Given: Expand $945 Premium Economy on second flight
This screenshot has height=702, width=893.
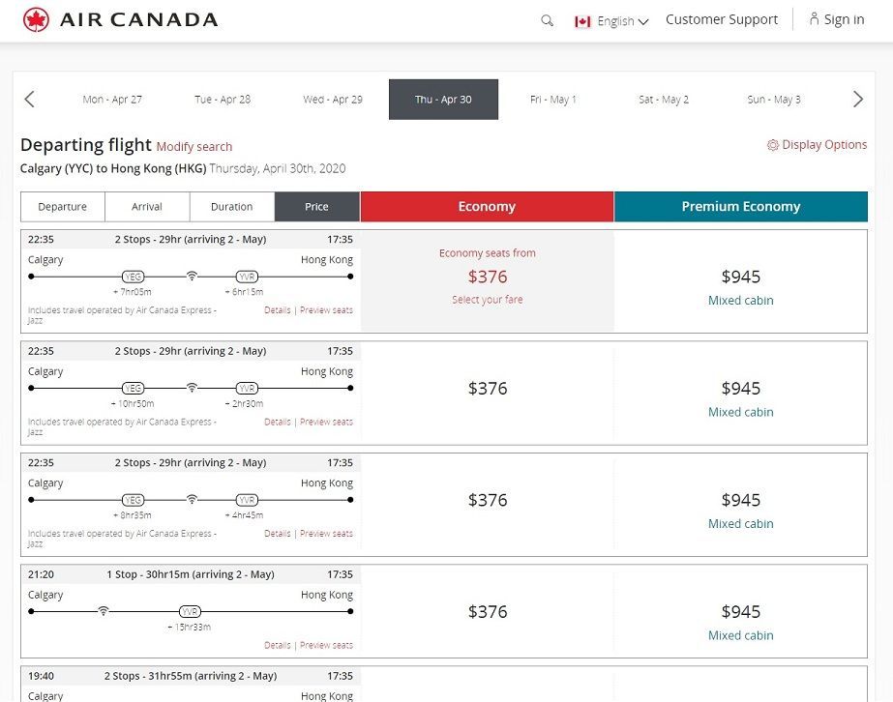Looking at the screenshot, I should (740, 389).
